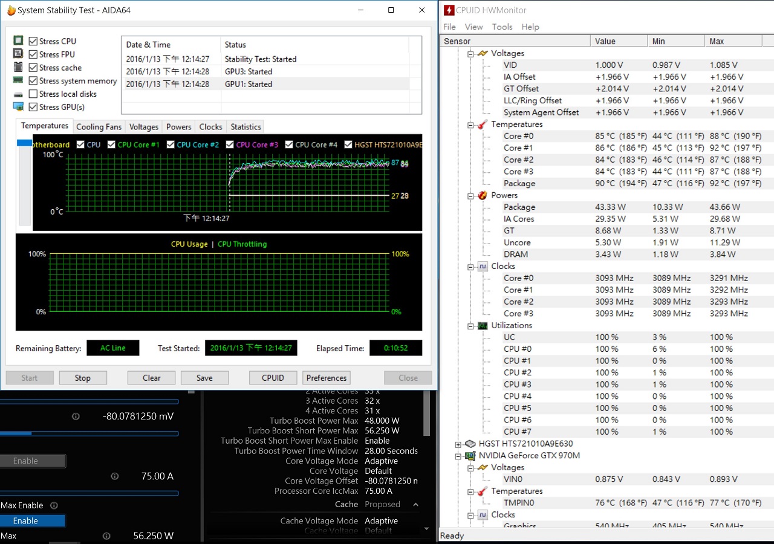774x544 pixels.
Task: Open the AIDA64 Preferences dialog
Action: pos(326,378)
